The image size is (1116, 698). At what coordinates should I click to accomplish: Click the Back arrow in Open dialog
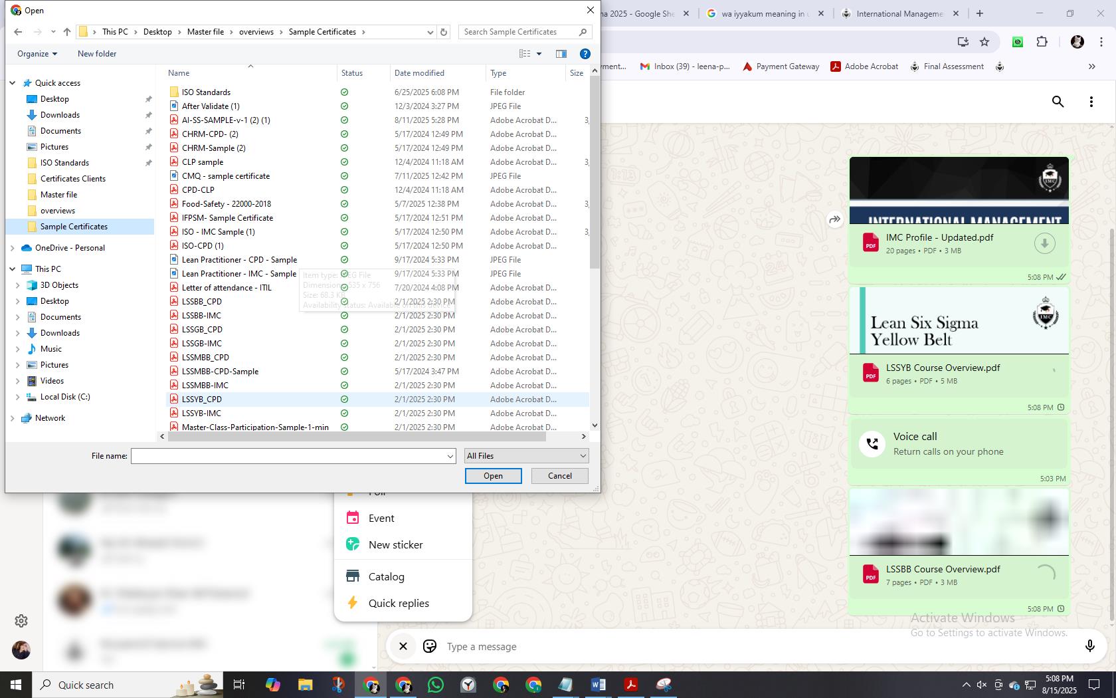pyautogui.click(x=18, y=32)
